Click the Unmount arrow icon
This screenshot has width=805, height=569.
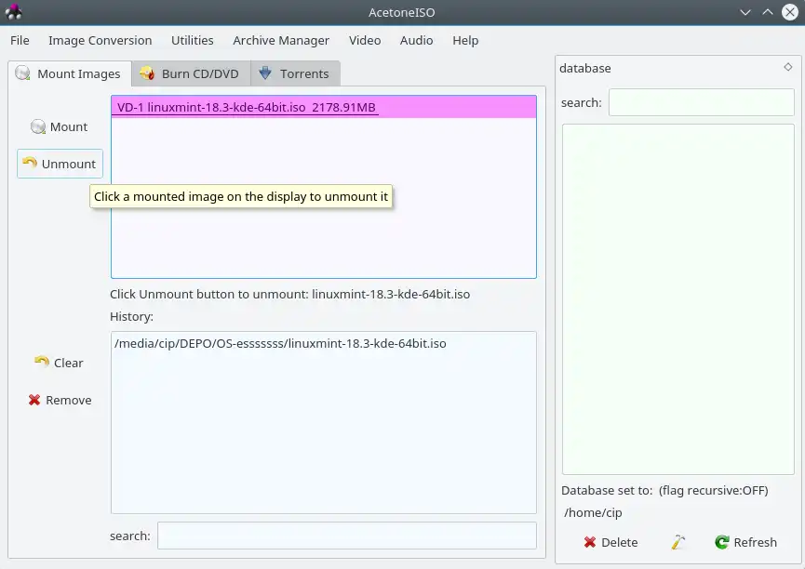pos(30,163)
